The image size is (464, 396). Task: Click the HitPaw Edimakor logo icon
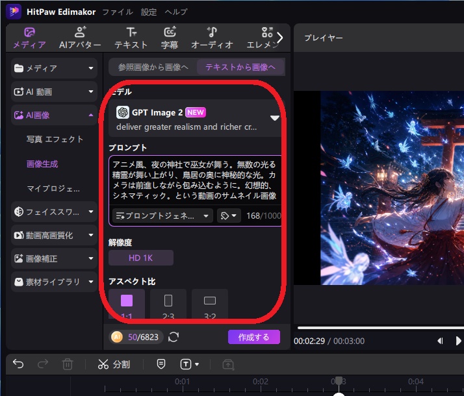click(13, 11)
